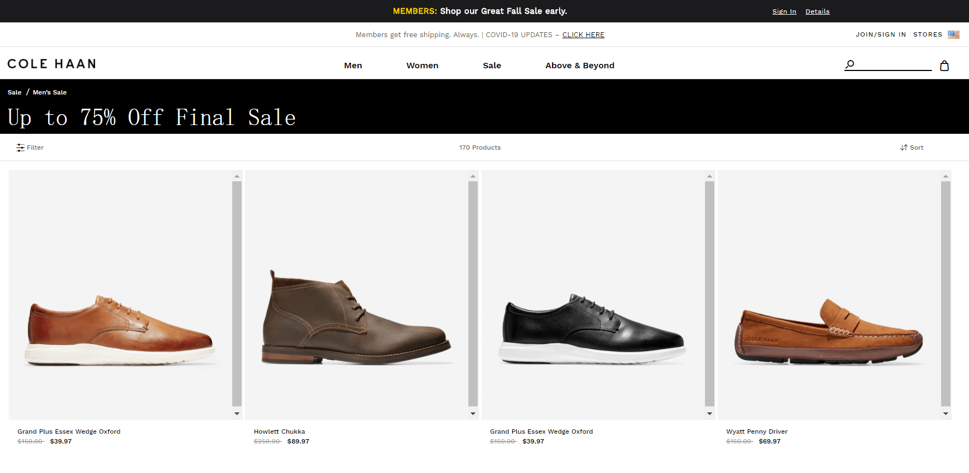Click the up arrow on the Wyatt Driver scrollbar
The height and width of the screenshot is (473, 969).
point(945,176)
